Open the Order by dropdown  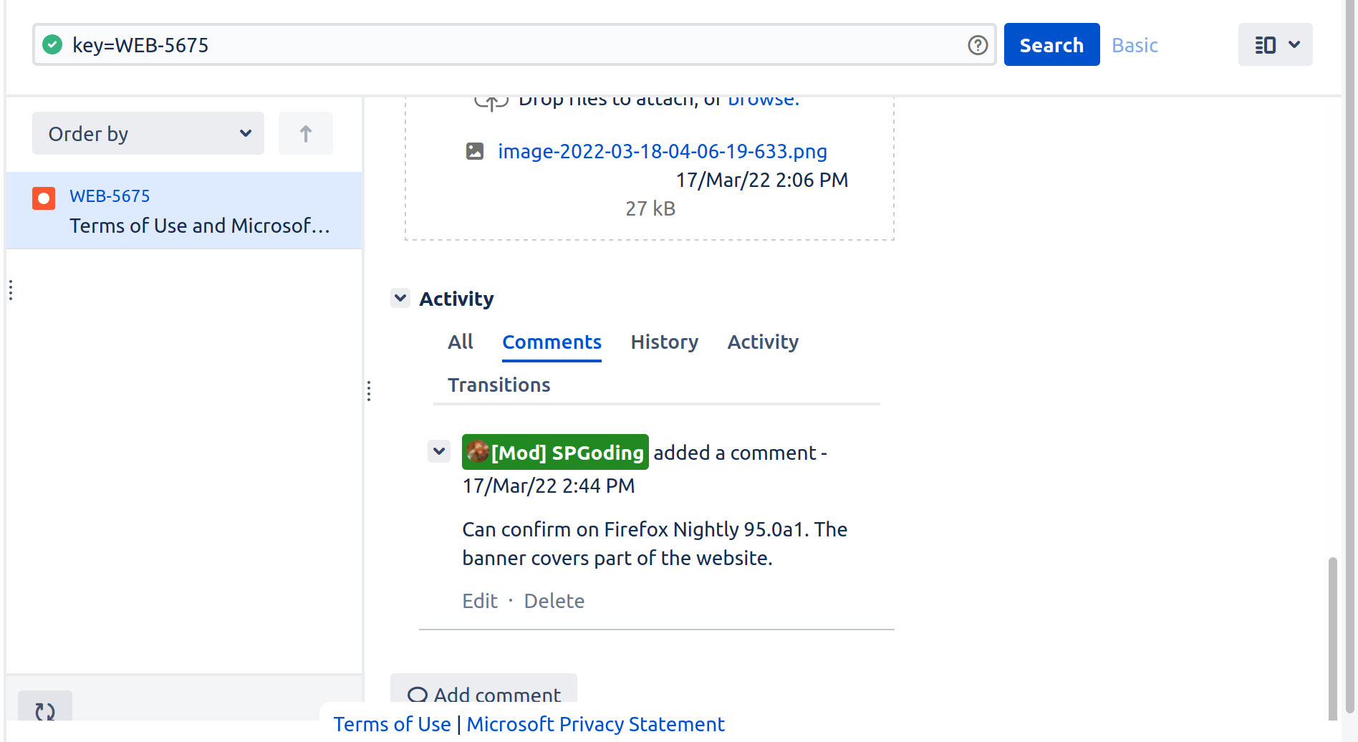[x=148, y=134]
